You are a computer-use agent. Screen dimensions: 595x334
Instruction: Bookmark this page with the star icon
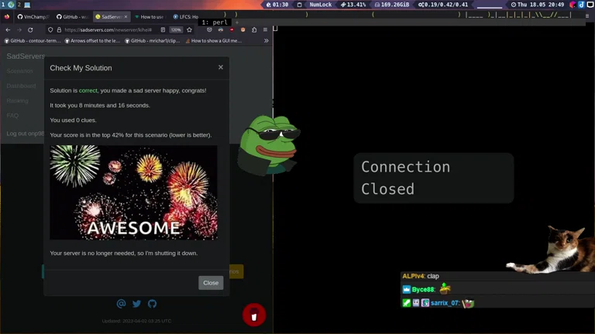pyautogui.click(x=189, y=30)
